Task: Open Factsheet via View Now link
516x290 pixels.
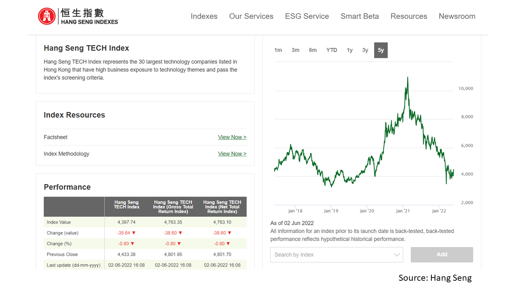Action: 232,137
